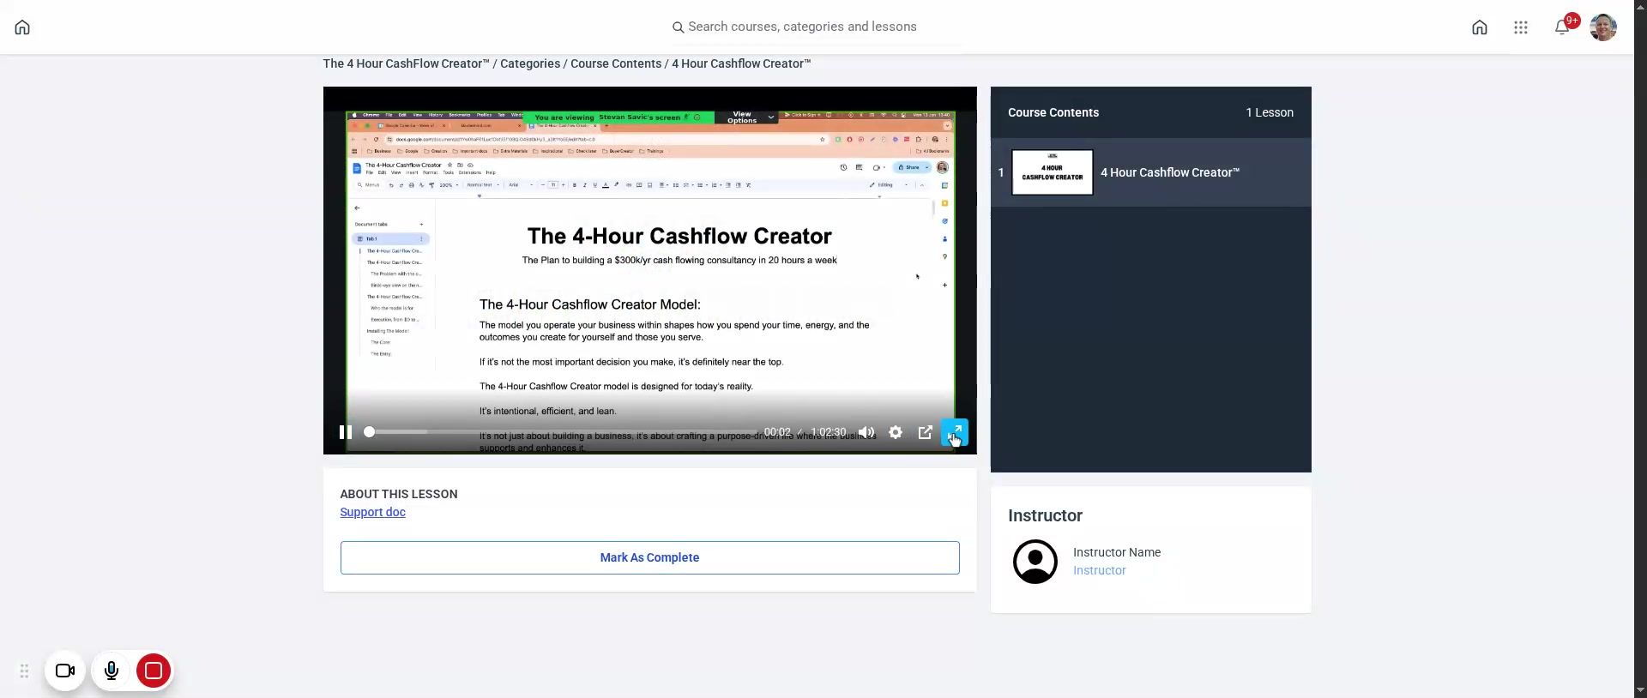Click the video progress bar

coord(563,432)
